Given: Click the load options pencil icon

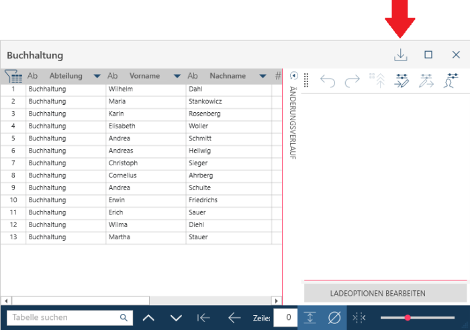Looking at the screenshot, I should coord(402,81).
